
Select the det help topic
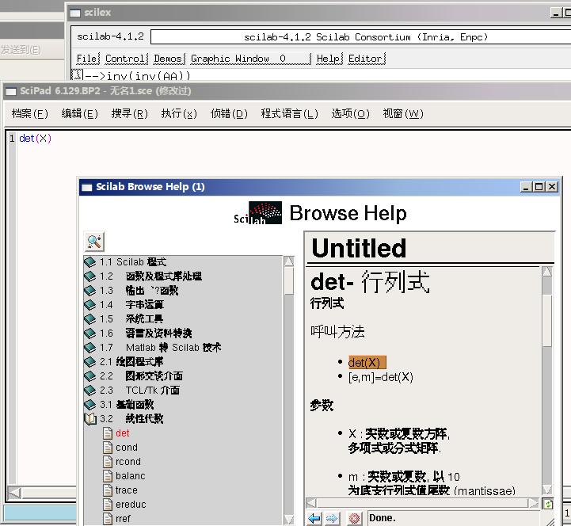(122, 433)
